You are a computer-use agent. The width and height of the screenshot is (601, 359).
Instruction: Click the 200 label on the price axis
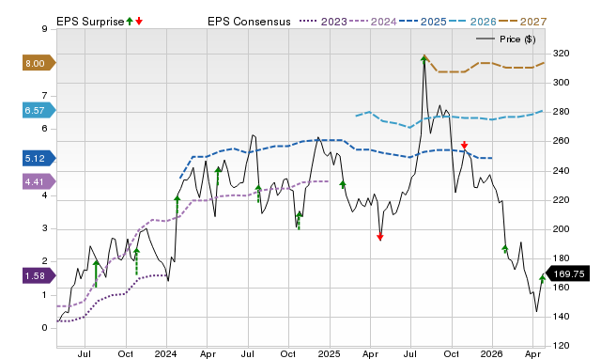pos(562,229)
